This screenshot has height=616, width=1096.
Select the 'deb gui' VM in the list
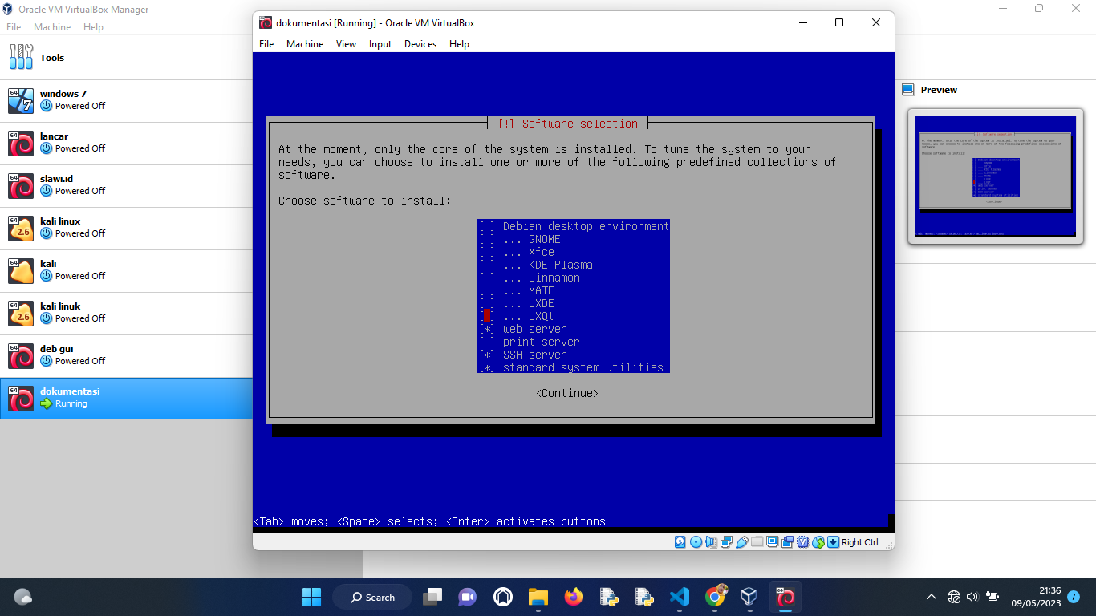click(x=126, y=355)
